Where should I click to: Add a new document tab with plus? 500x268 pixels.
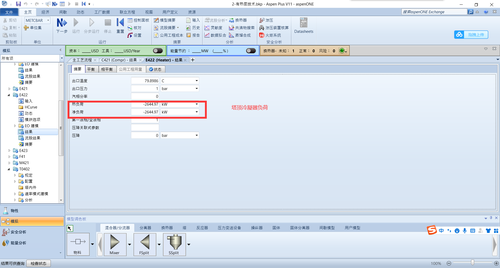(x=193, y=60)
